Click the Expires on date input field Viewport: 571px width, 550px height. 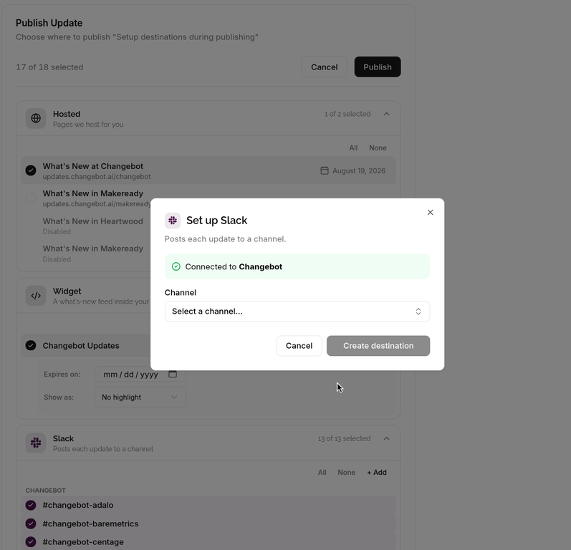(x=140, y=375)
